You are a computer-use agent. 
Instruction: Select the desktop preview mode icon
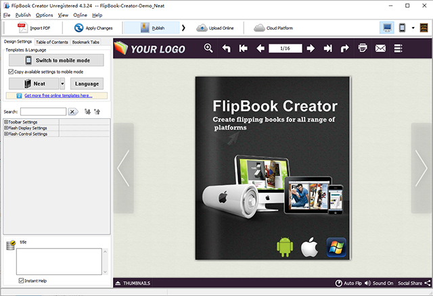pos(388,28)
